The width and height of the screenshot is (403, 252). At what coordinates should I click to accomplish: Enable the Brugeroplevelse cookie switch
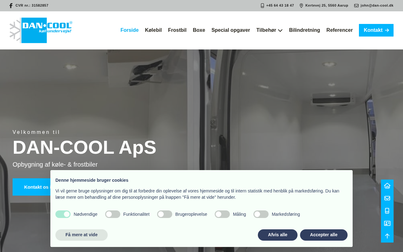coord(165,214)
